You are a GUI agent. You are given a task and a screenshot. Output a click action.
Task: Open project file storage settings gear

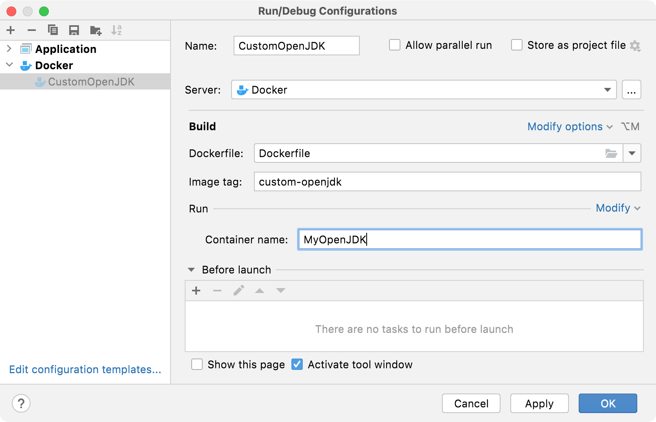pyautogui.click(x=635, y=46)
